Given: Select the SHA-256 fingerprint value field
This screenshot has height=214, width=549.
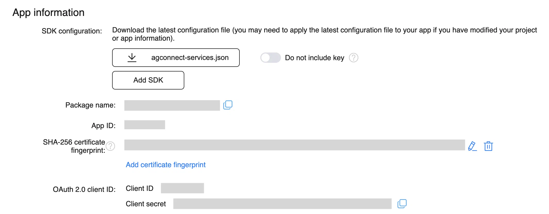Looking at the screenshot, I should point(294,145).
